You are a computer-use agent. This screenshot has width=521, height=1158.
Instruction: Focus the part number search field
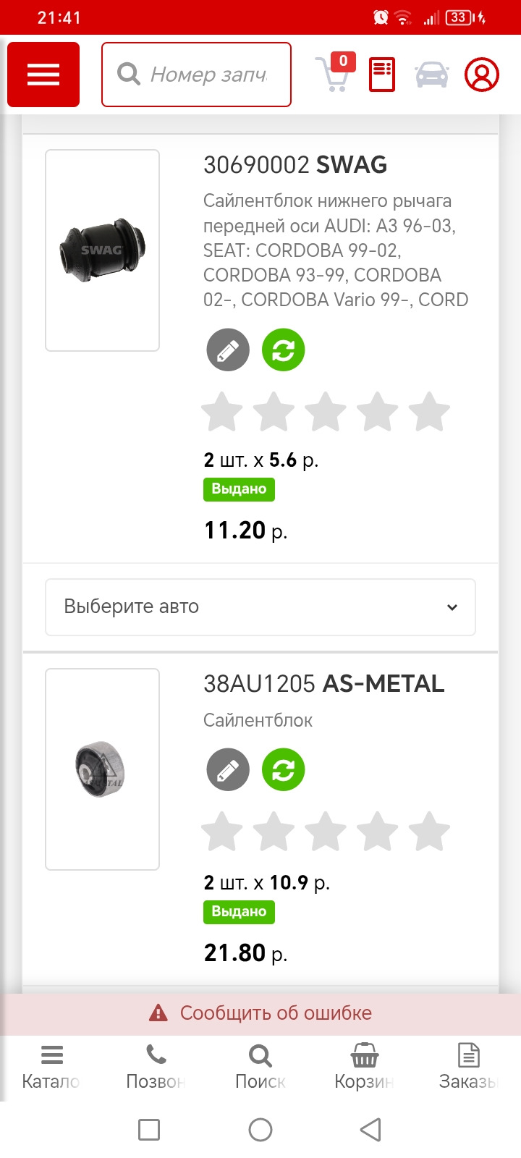point(208,75)
